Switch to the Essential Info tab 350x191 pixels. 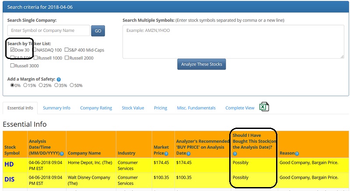tap(20, 108)
